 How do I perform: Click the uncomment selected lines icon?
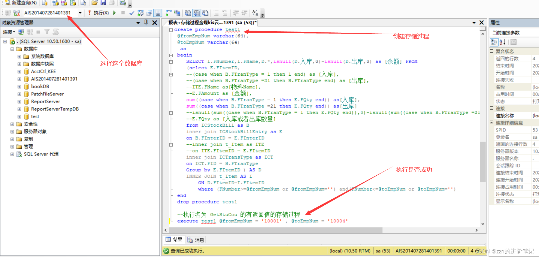(225, 13)
